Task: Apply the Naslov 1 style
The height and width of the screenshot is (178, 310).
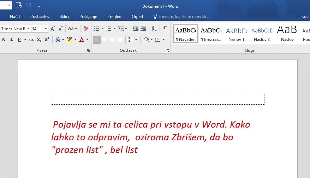Action: (x=236, y=34)
